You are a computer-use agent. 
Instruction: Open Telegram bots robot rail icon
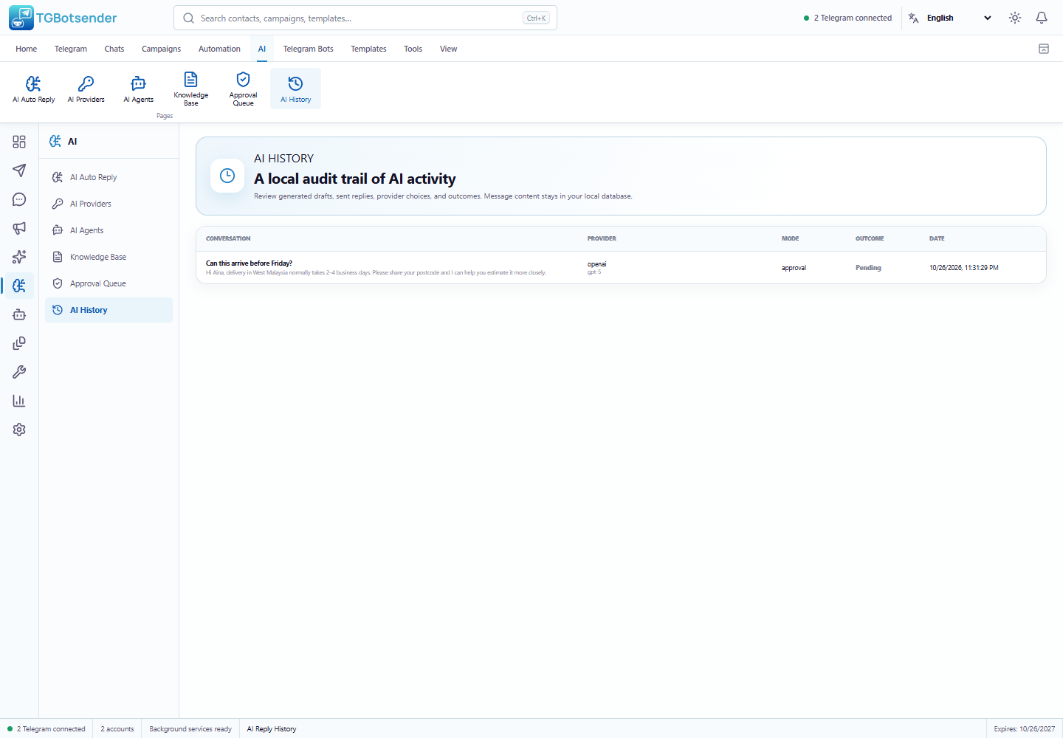click(19, 314)
